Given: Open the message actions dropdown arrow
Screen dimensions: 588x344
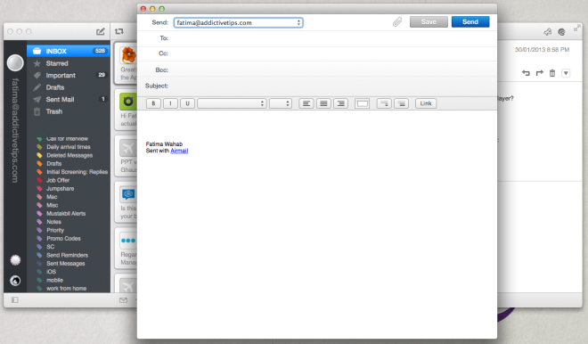Looking at the screenshot, I should tap(566, 73).
